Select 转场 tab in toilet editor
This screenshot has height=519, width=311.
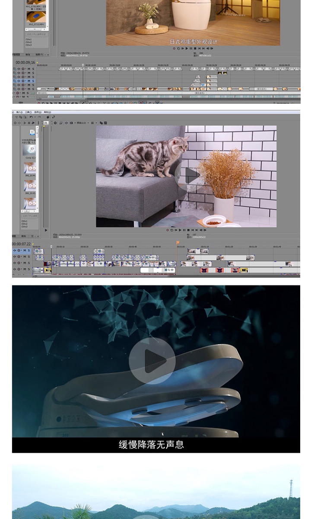click(x=28, y=54)
